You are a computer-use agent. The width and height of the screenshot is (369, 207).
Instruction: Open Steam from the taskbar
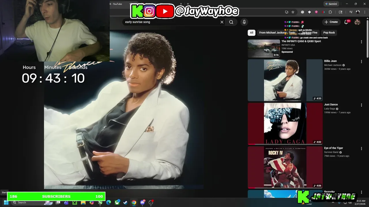125,202
